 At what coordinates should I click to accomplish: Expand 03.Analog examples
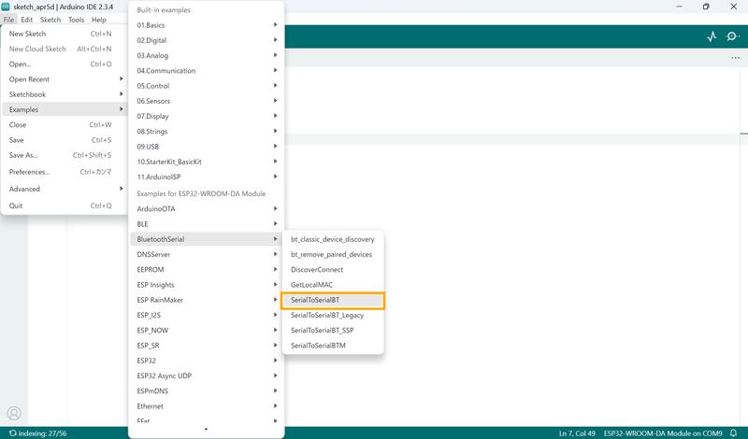tap(206, 56)
